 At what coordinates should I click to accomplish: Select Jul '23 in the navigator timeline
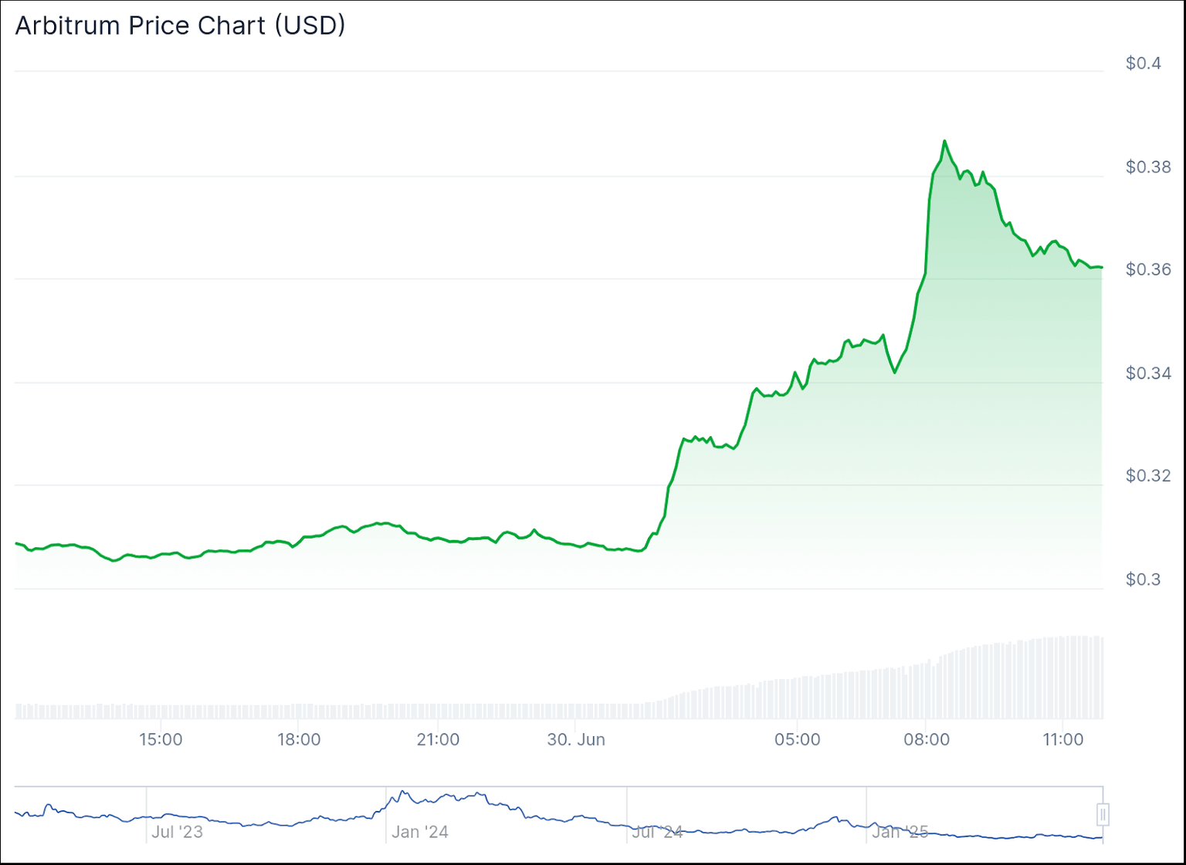pos(177,832)
